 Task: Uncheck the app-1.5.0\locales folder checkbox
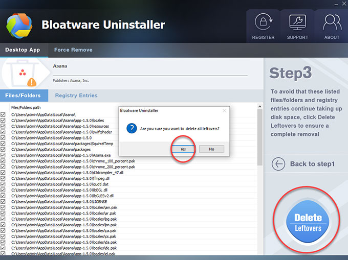click(x=3, y=120)
